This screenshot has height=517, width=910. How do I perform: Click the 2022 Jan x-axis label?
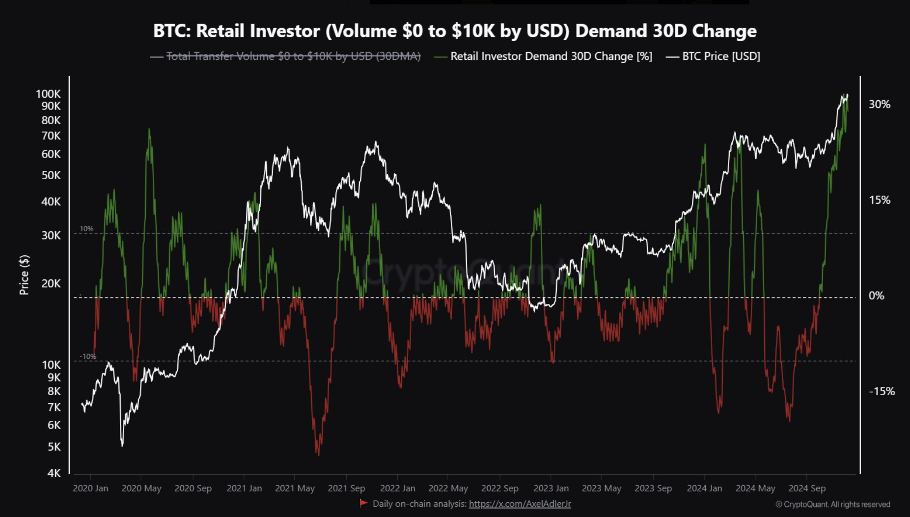(x=397, y=488)
